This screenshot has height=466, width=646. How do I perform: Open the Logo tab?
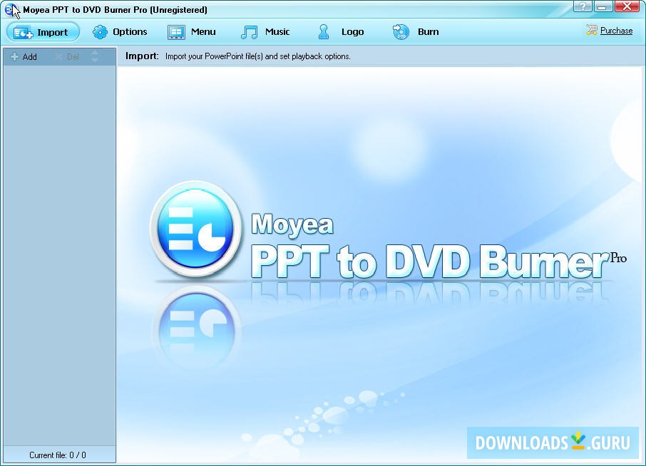[x=341, y=31]
